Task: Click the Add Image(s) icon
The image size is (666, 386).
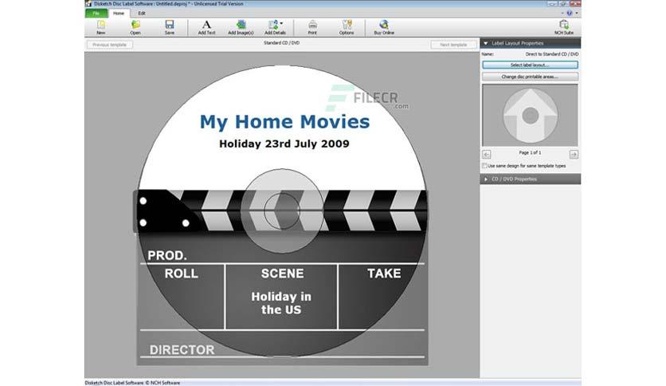Action: coord(241,26)
